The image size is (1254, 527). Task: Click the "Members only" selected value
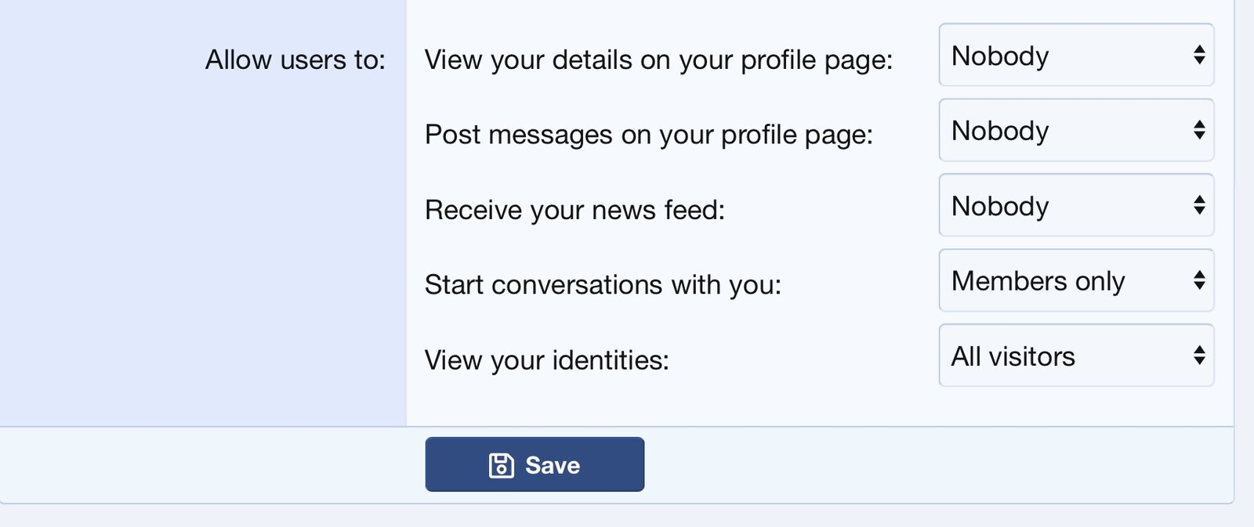1038,281
